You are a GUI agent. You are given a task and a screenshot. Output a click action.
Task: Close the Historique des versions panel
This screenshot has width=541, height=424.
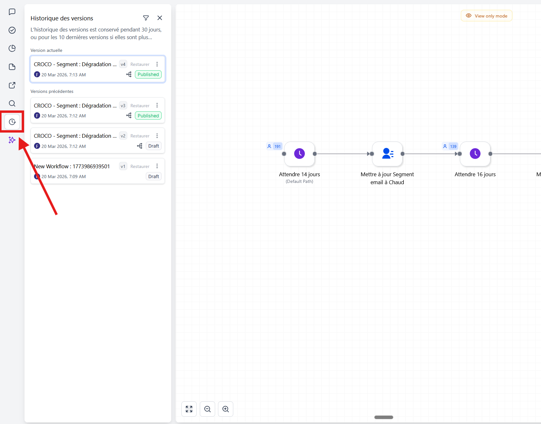click(x=160, y=18)
